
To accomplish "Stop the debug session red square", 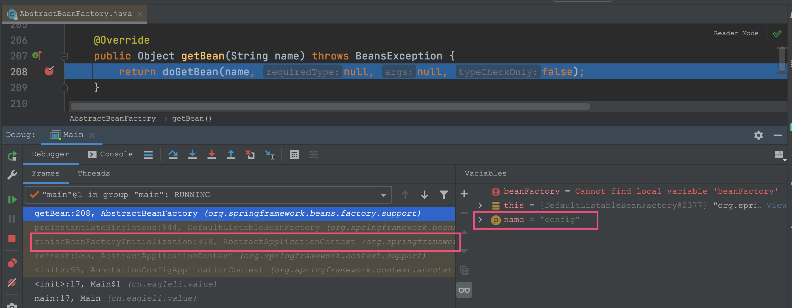I will (12, 238).
